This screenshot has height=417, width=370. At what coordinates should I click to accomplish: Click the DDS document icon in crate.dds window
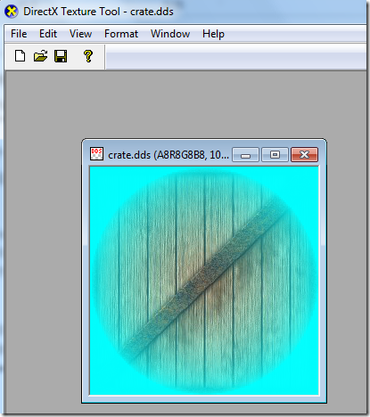[96, 154]
